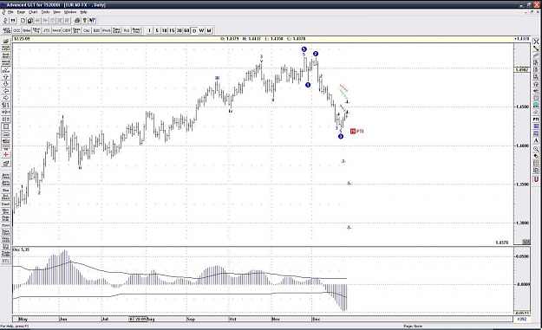542x330 pixels.
Task: Switch to 30-minute timeframe
Action: coord(179,30)
